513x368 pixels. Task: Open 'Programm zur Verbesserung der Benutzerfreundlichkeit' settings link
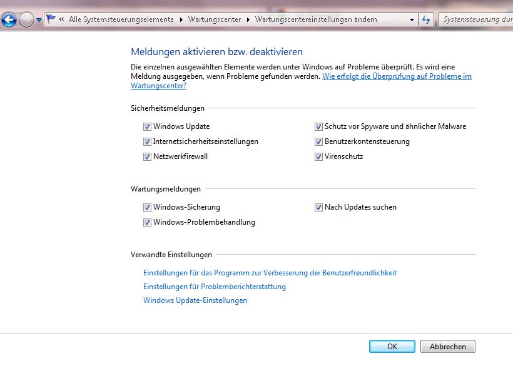pos(270,273)
